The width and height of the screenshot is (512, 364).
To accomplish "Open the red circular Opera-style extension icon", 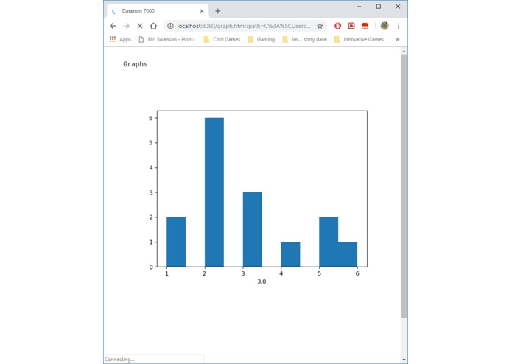I will pos(337,26).
